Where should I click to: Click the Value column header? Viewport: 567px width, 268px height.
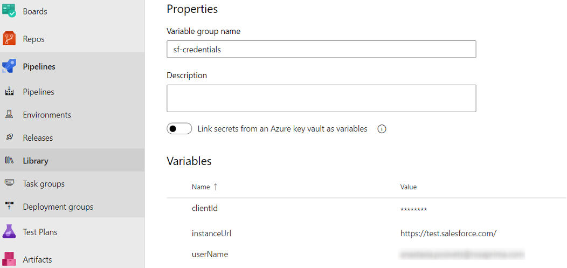408,187
